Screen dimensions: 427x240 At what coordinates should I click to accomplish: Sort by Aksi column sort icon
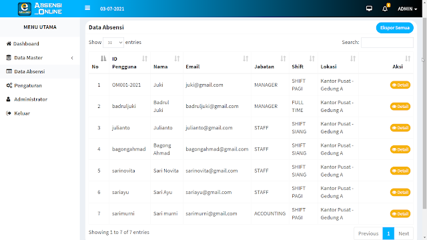(408, 59)
